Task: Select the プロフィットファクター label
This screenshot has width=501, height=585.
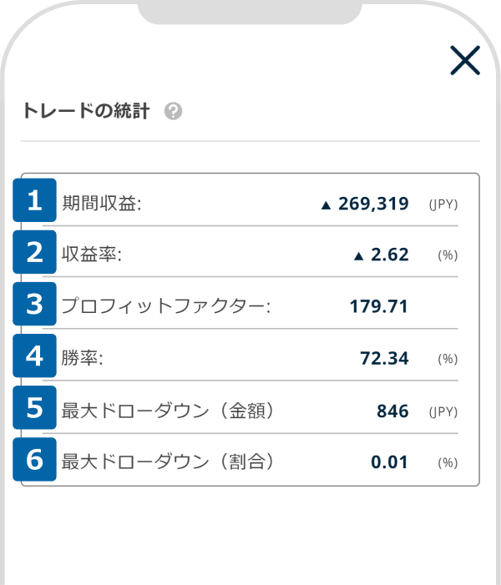Action: [166, 306]
